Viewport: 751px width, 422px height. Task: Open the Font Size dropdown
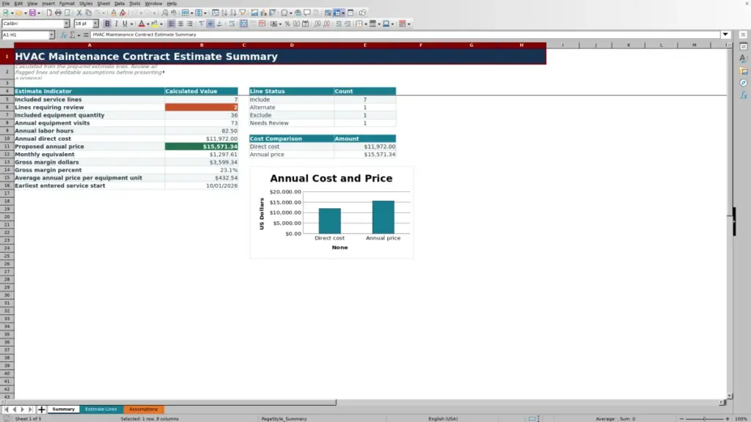[95, 23]
